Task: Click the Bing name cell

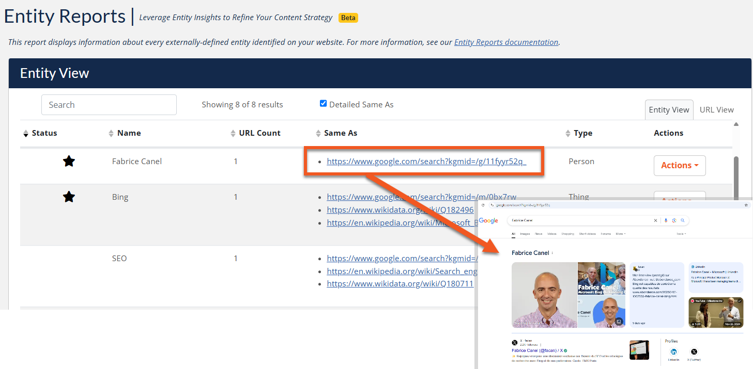Action: pyautogui.click(x=120, y=197)
